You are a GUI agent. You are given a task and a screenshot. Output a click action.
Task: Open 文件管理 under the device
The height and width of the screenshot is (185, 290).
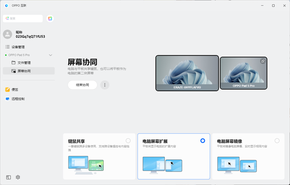click(24, 63)
